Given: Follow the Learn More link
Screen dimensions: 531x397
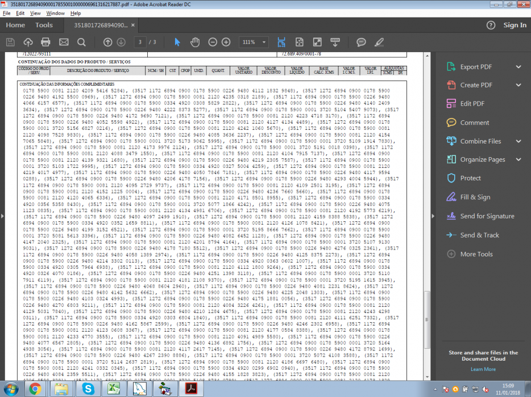Looking at the screenshot, I should coord(483,369).
